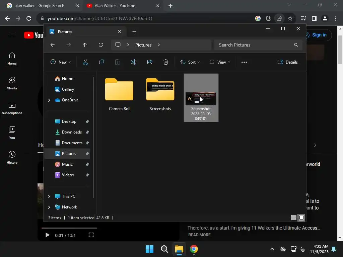This screenshot has height=257, width=343.
Task: Open the YouTube hamburger guide menu
Action: (12, 35)
